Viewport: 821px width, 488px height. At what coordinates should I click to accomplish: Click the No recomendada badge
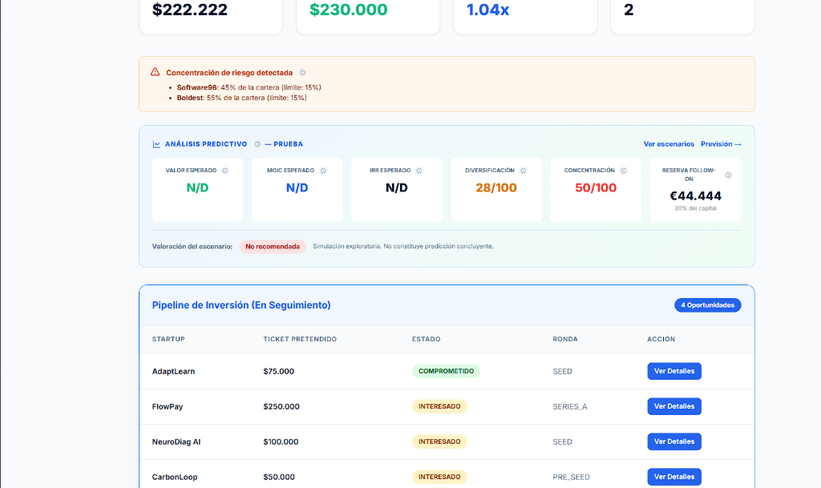273,246
